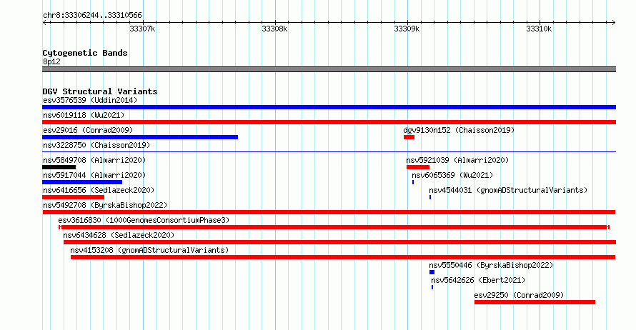The width and height of the screenshot is (636, 330).
Task: Open nsv5550446 (ByrskaBishop2022) variant label
Action: click(491, 265)
